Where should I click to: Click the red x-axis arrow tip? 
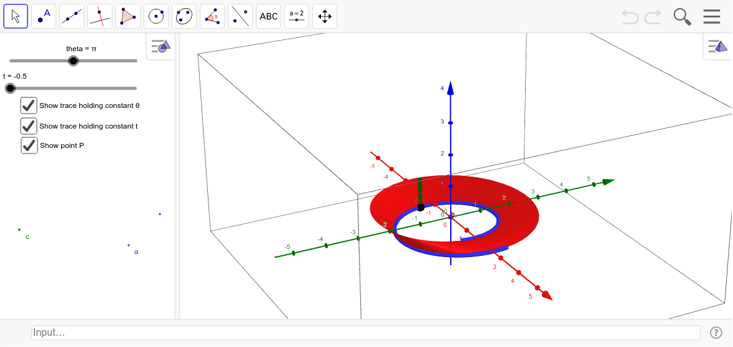(547, 296)
